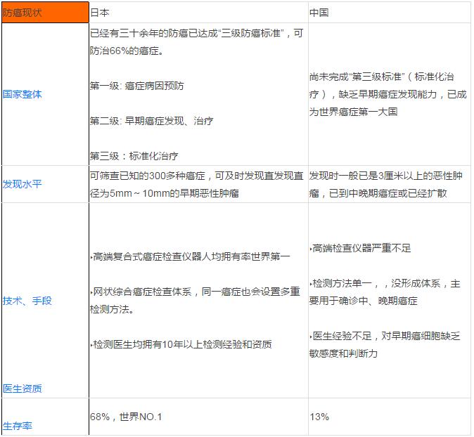Click the 13% survival rate cell
The image size is (474, 437).
coord(319,417)
